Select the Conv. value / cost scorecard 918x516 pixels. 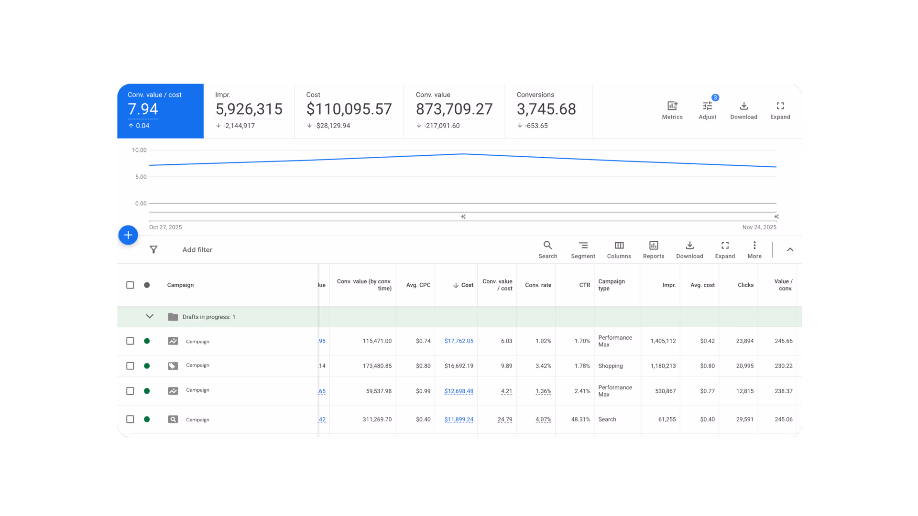(x=160, y=111)
